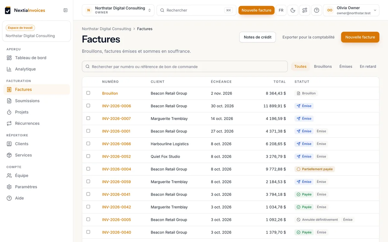The width and height of the screenshot is (388, 242).
Task: Open Récurrences in the sidebar
Action: click(37, 123)
